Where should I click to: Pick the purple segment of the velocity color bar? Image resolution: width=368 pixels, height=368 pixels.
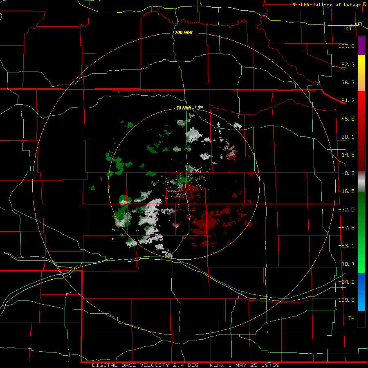pos(361,46)
